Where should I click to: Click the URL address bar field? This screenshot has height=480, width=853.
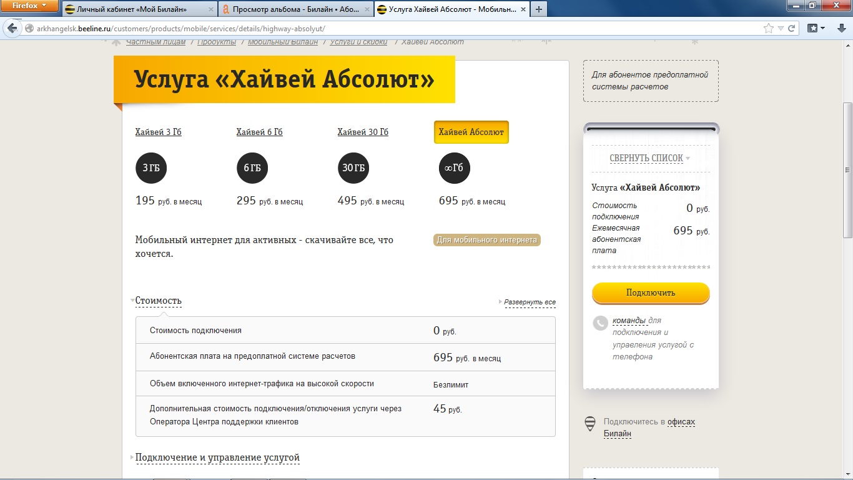tap(387, 28)
